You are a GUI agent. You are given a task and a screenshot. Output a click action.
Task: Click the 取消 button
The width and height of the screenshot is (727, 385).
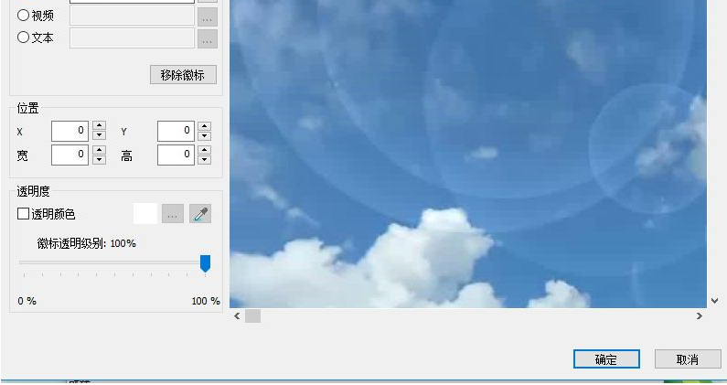[x=688, y=359]
